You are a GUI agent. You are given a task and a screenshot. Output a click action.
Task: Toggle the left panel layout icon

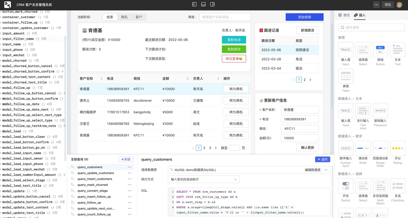[x=195, y=4]
